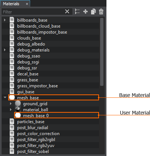This screenshot has height=156, width=150.
Task: Close the Materials tab
Action: [x=27, y=4]
